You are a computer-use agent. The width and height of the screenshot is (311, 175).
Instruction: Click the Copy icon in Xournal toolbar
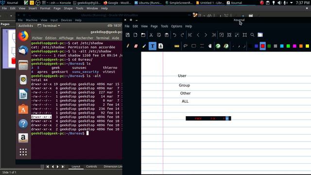pos(159,35)
